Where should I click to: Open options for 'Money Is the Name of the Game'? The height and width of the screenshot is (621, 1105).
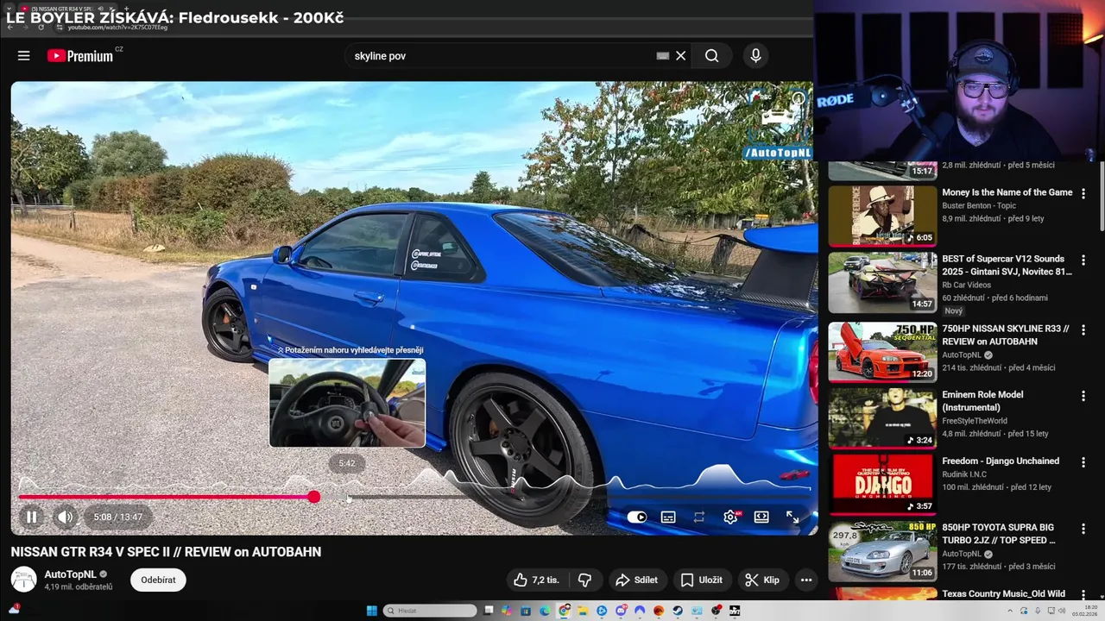pyautogui.click(x=1083, y=194)
